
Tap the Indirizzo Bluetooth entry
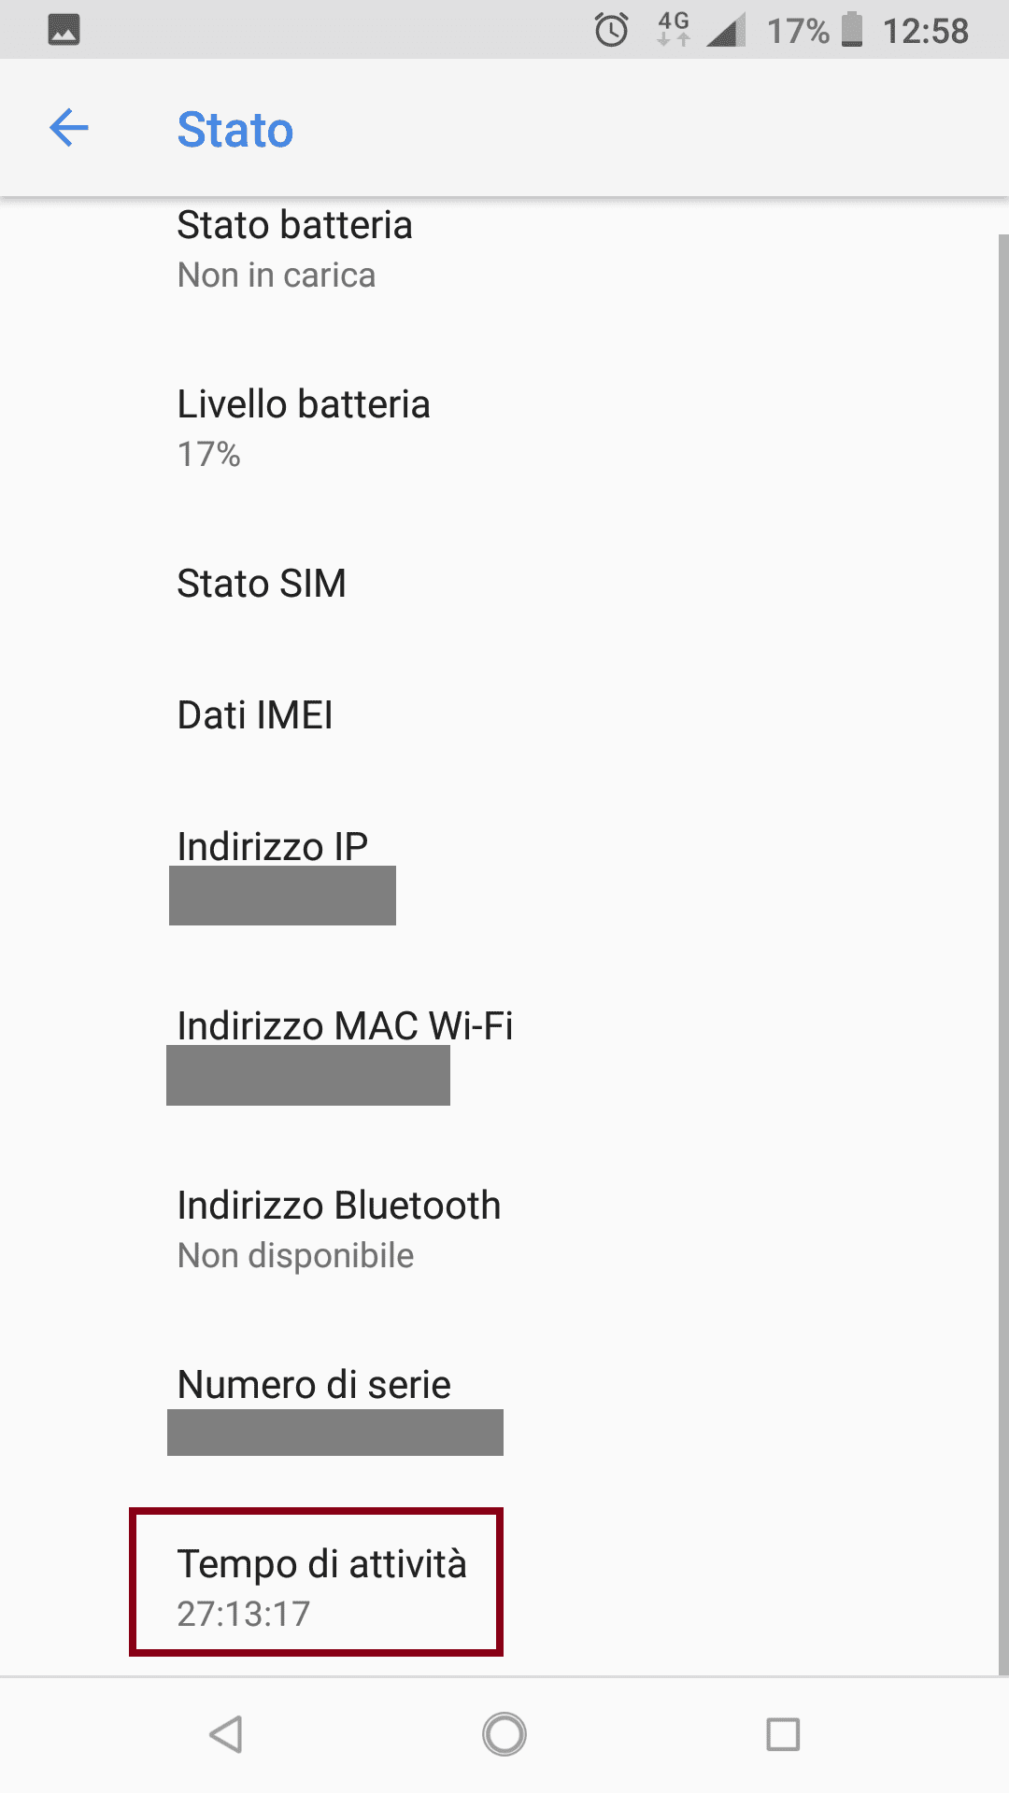point(338,1229)
